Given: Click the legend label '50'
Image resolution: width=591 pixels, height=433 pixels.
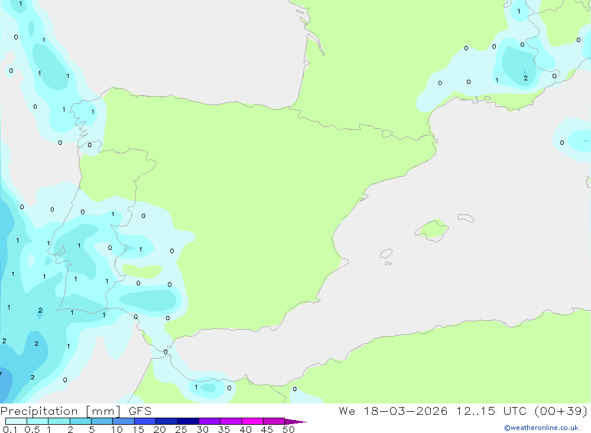Looking at the screenshot, I should click(x=289, y=429).
